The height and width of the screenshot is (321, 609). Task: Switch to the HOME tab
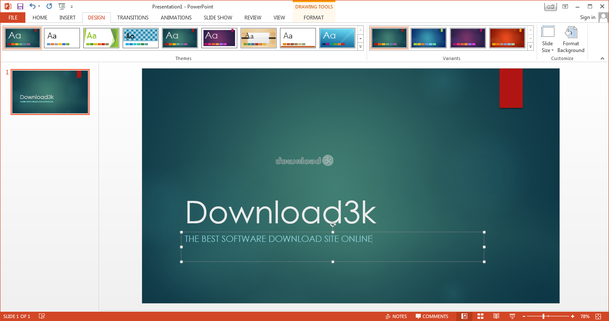coord(40,17)
